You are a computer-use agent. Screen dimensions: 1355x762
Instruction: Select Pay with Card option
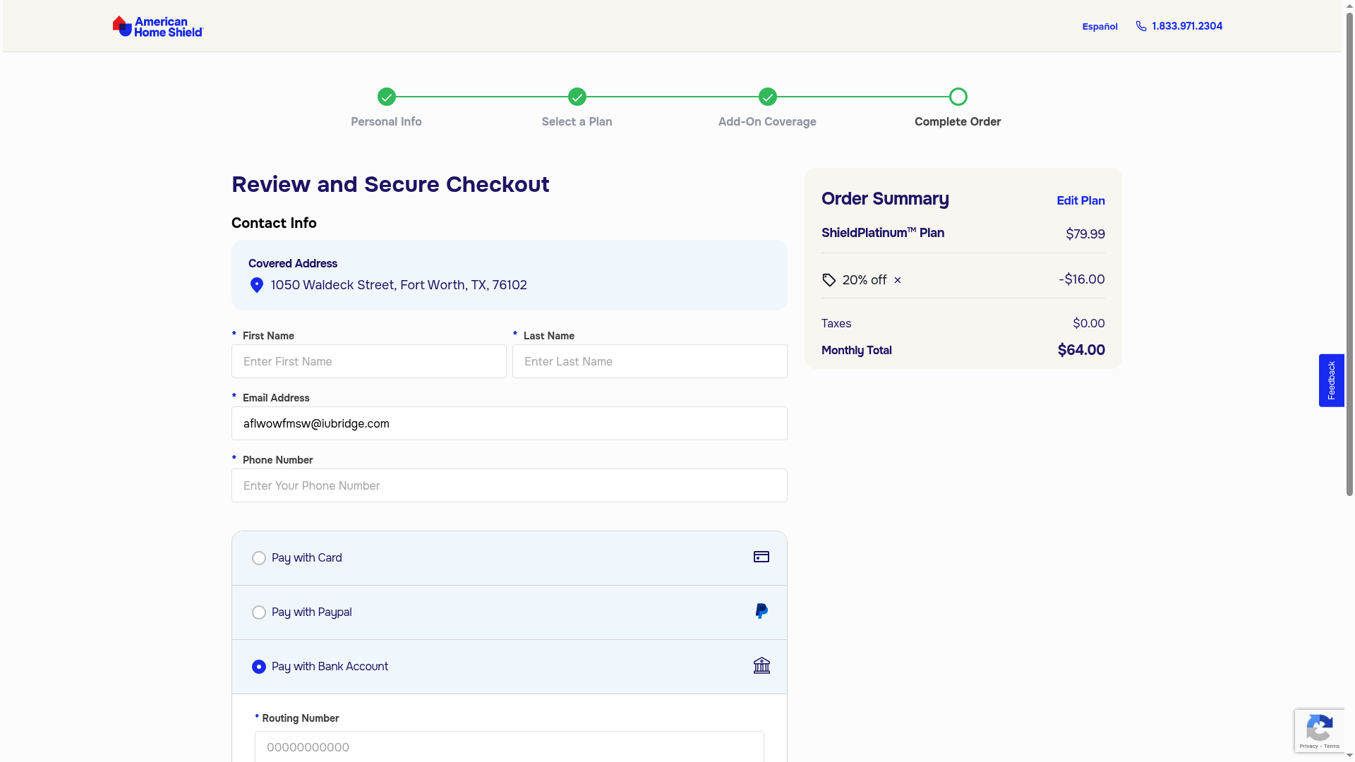[259, 558]
